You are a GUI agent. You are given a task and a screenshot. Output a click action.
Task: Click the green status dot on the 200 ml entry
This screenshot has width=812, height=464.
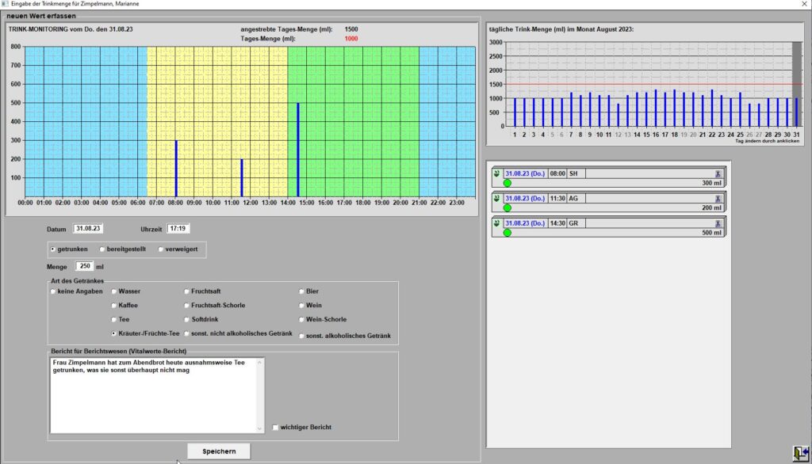point(507,208)
